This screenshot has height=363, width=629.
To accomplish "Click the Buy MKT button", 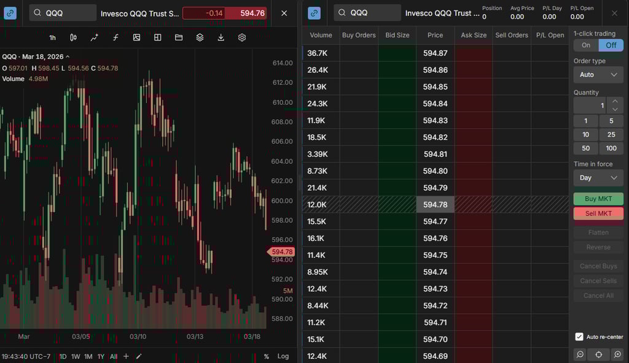I will pos(598,199).
